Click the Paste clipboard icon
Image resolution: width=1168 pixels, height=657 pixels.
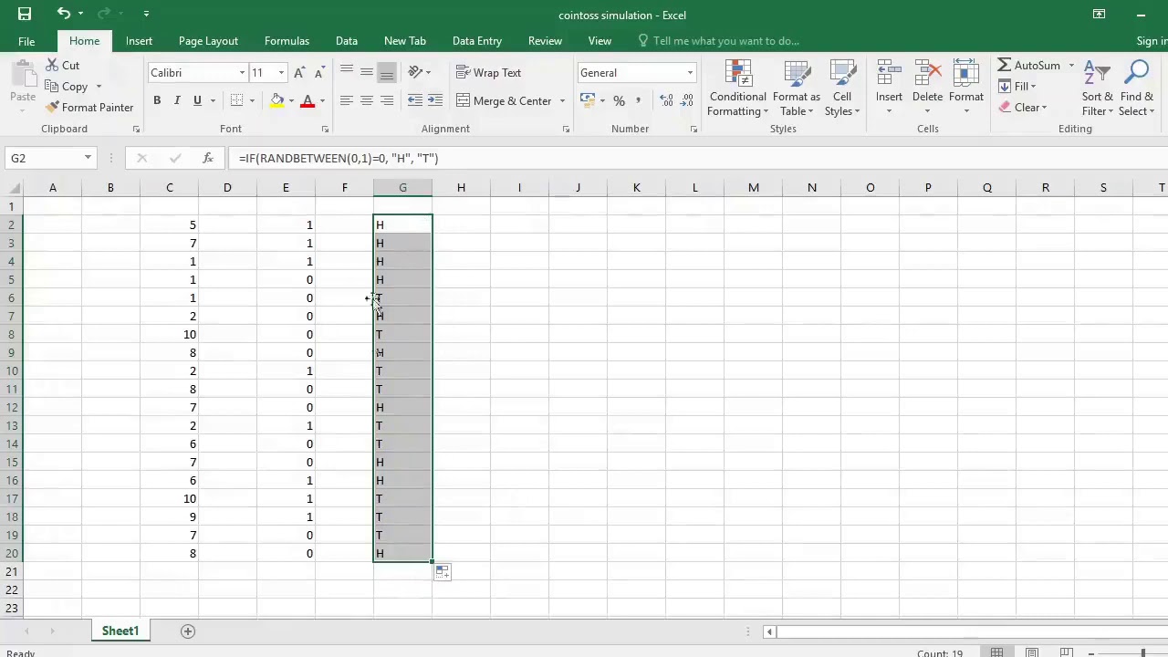point(23,76)
